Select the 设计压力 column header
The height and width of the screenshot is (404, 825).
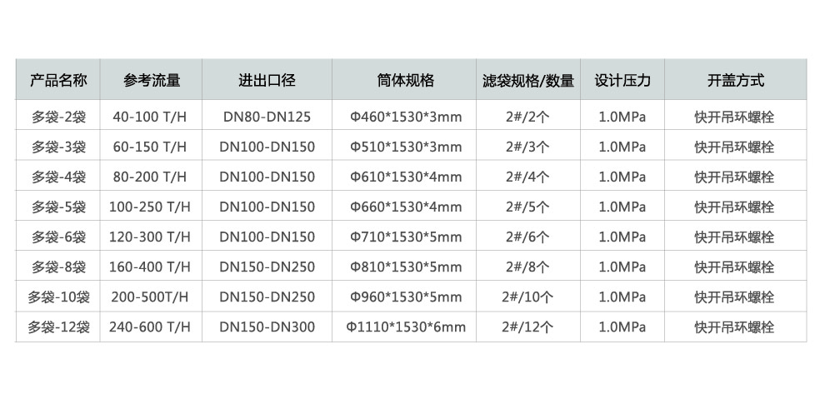pos(622,81)
